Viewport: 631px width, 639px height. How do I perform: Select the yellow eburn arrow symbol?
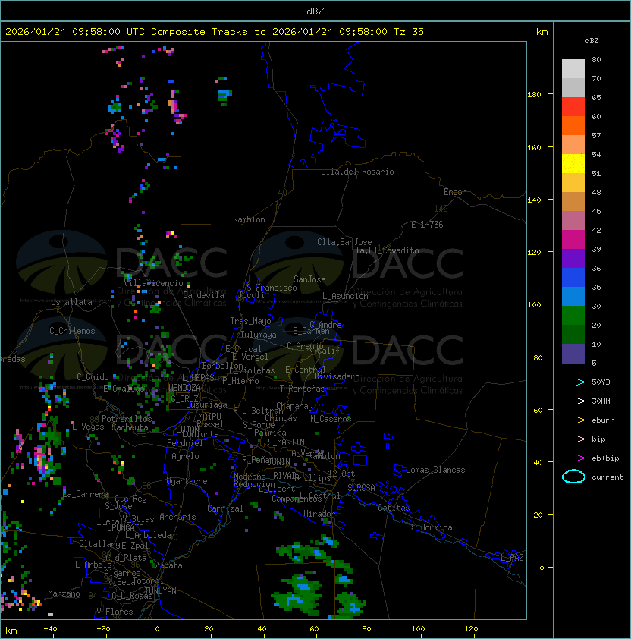[x=573, y=420]
